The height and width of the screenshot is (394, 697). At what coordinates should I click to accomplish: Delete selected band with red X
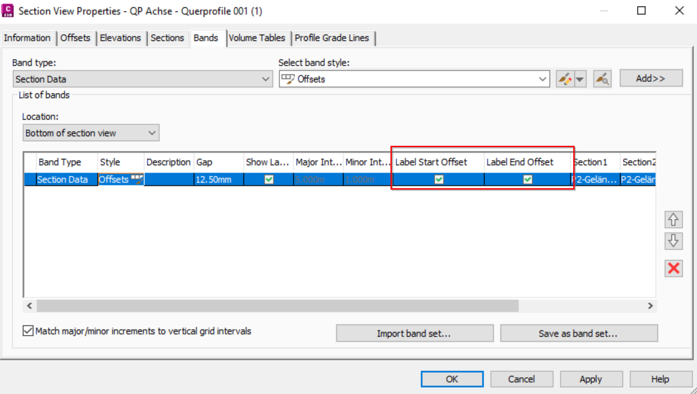673,268
